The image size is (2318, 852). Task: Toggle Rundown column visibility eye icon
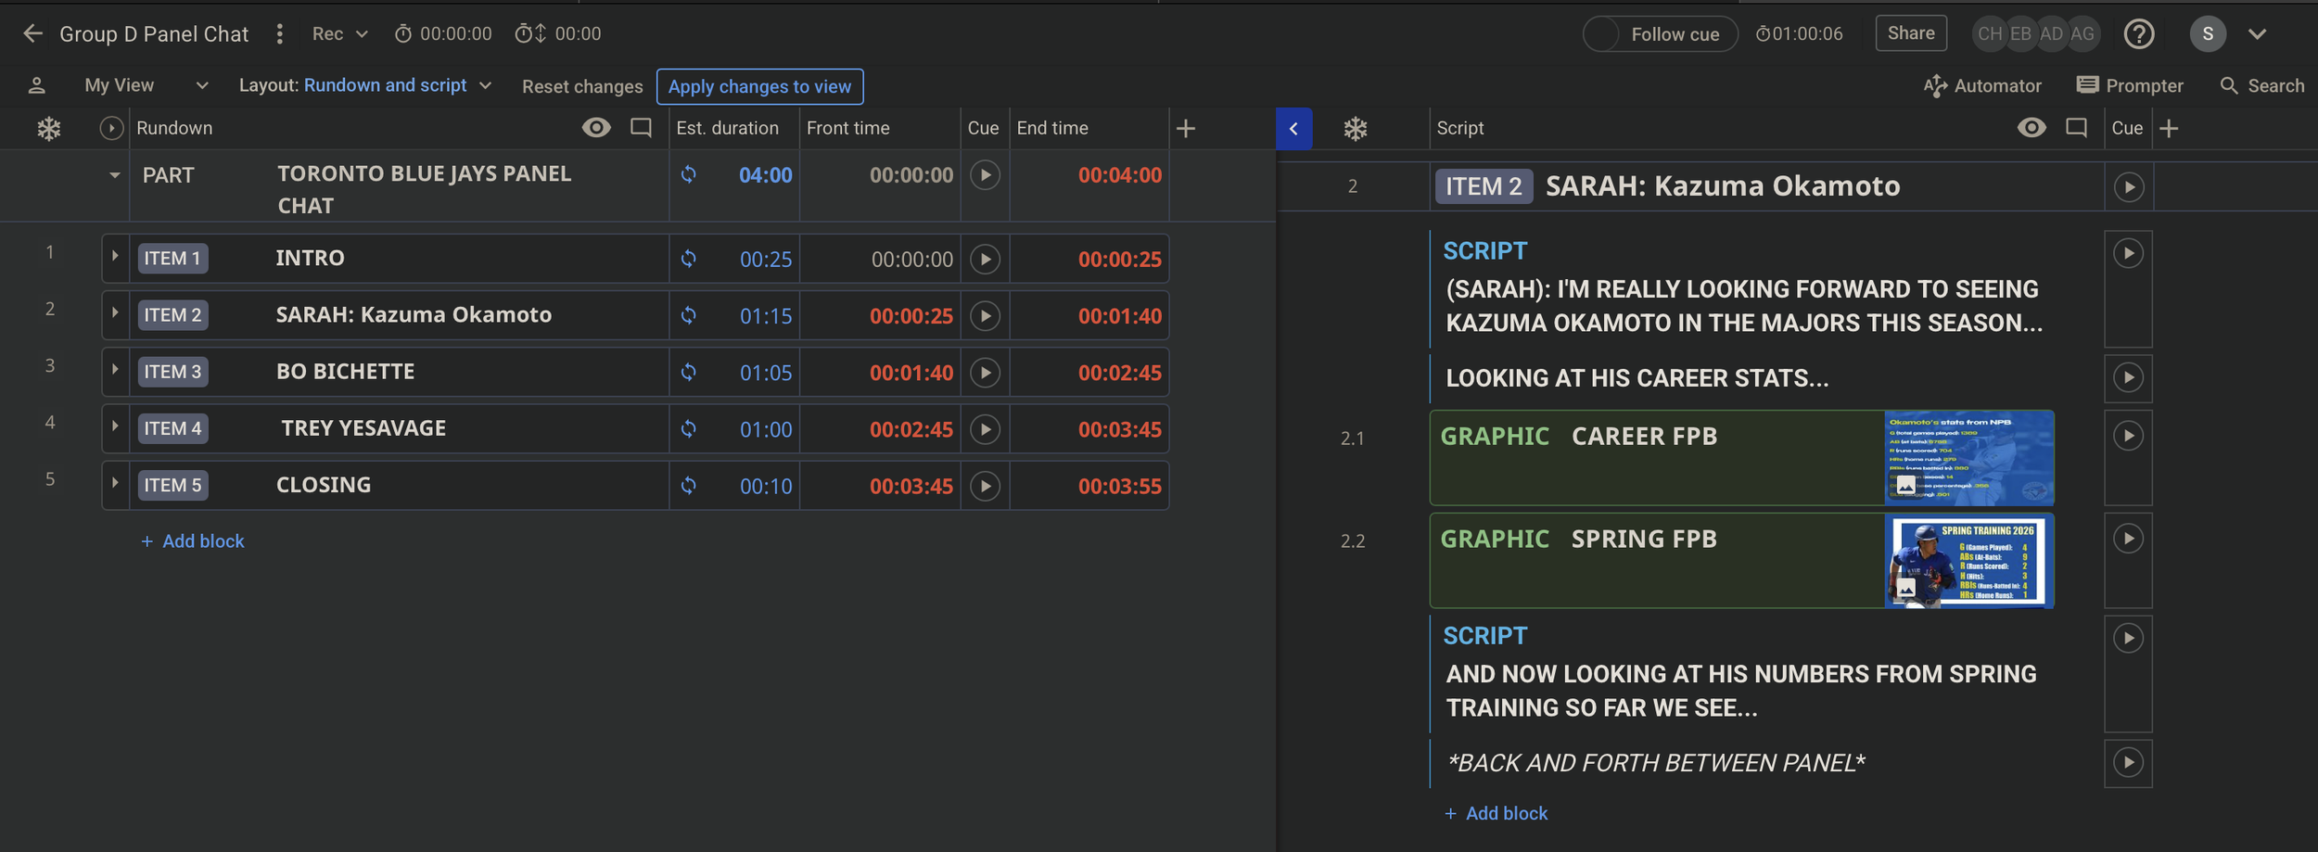coord(596,128)
